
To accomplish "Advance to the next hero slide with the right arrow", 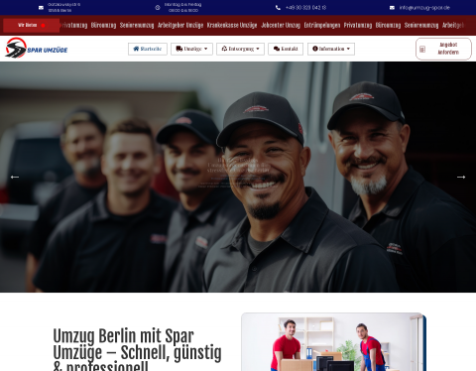I will point(461,178).
